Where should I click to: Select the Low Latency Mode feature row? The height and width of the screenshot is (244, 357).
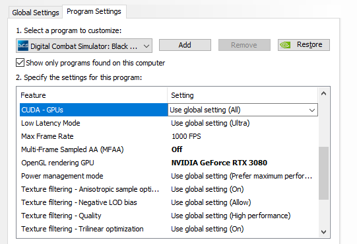pos(51,123)
